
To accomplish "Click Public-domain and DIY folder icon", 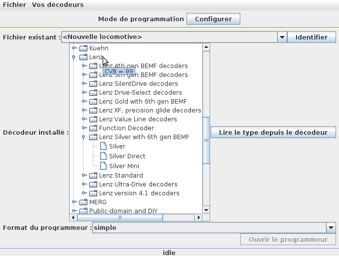I will [83, 211].
